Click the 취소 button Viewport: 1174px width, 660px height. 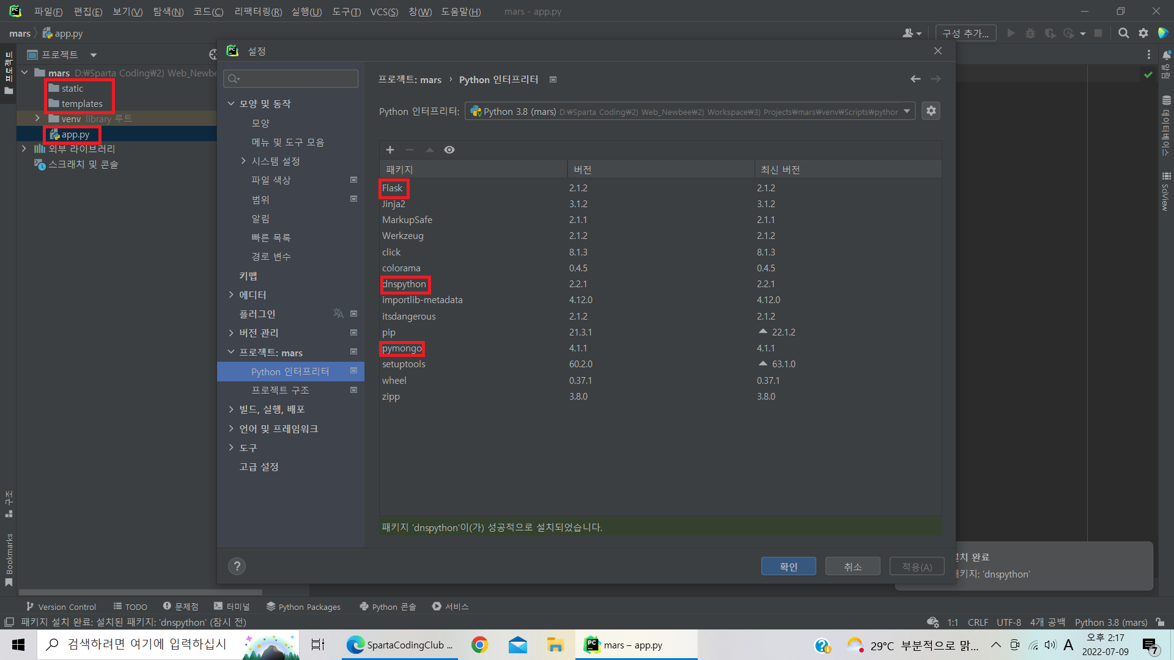pyautogui.click(x=852, y=566)
